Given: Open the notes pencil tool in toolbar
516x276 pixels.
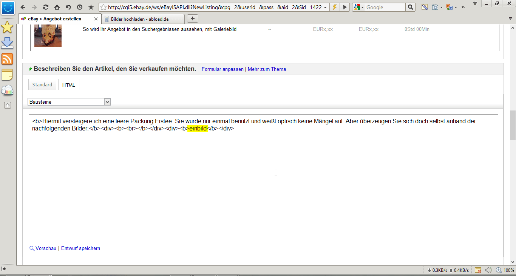Looking at the screenshot, I should pos(425,7).
